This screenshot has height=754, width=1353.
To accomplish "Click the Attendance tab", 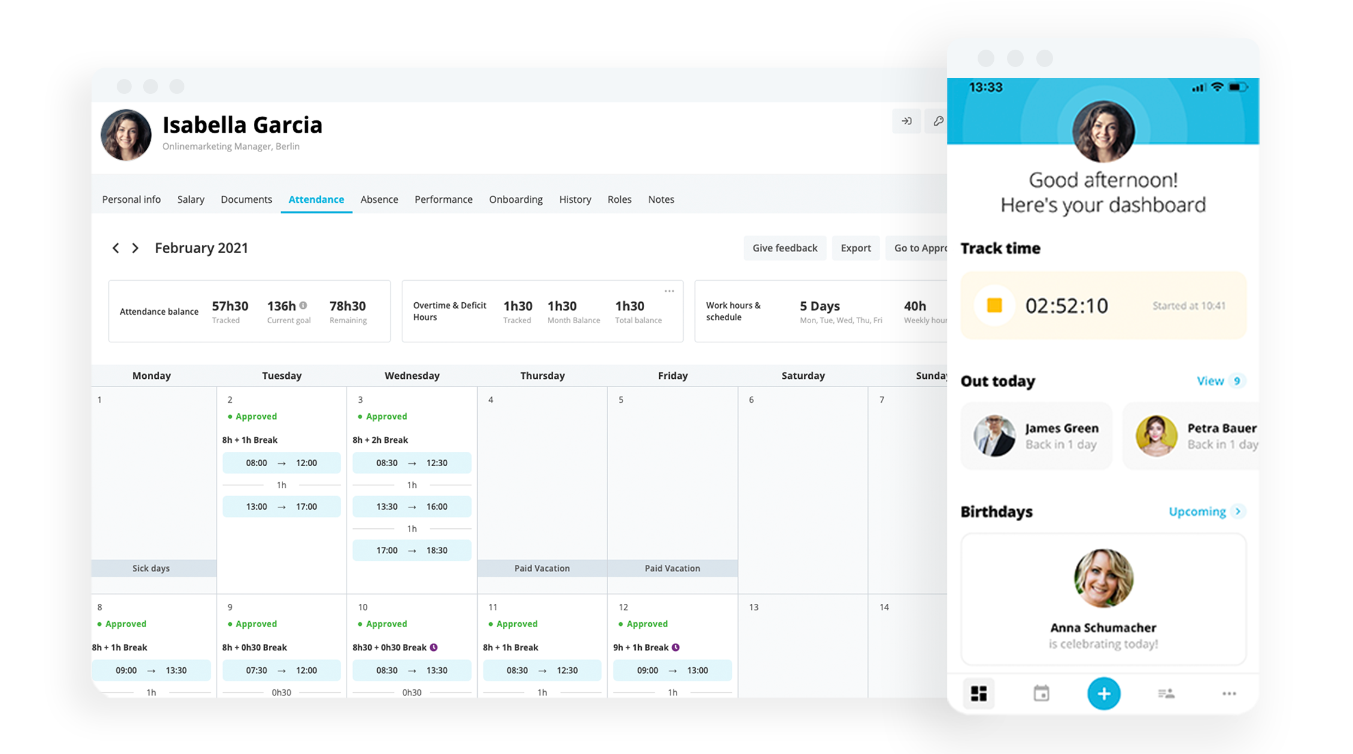I will 315,199.
